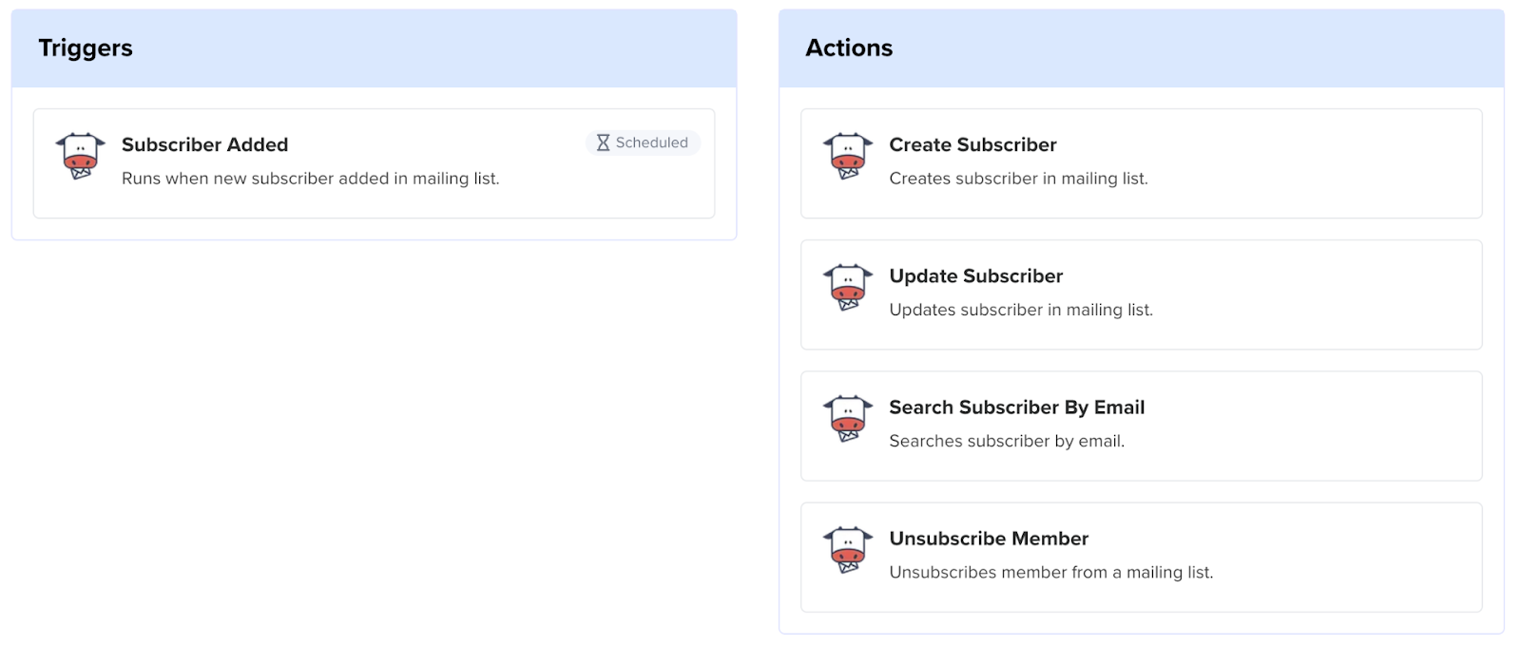Open the Subscriber Added trigger title
1521x645 pixels.
(204, 144)
